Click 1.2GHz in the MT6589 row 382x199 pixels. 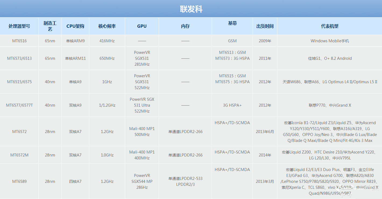(x=107, y=181)
